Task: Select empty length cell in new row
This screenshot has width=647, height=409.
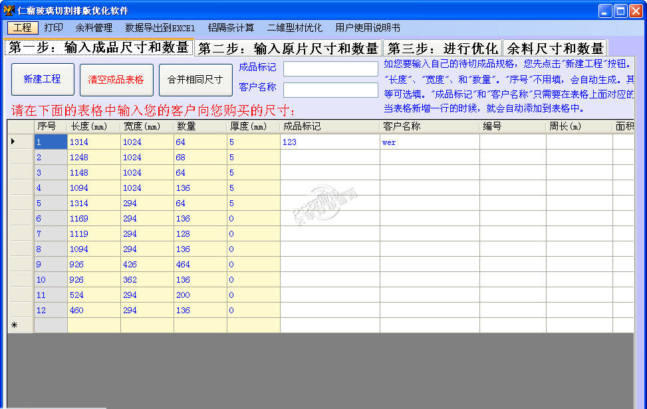Action: [x=94, y=325]
